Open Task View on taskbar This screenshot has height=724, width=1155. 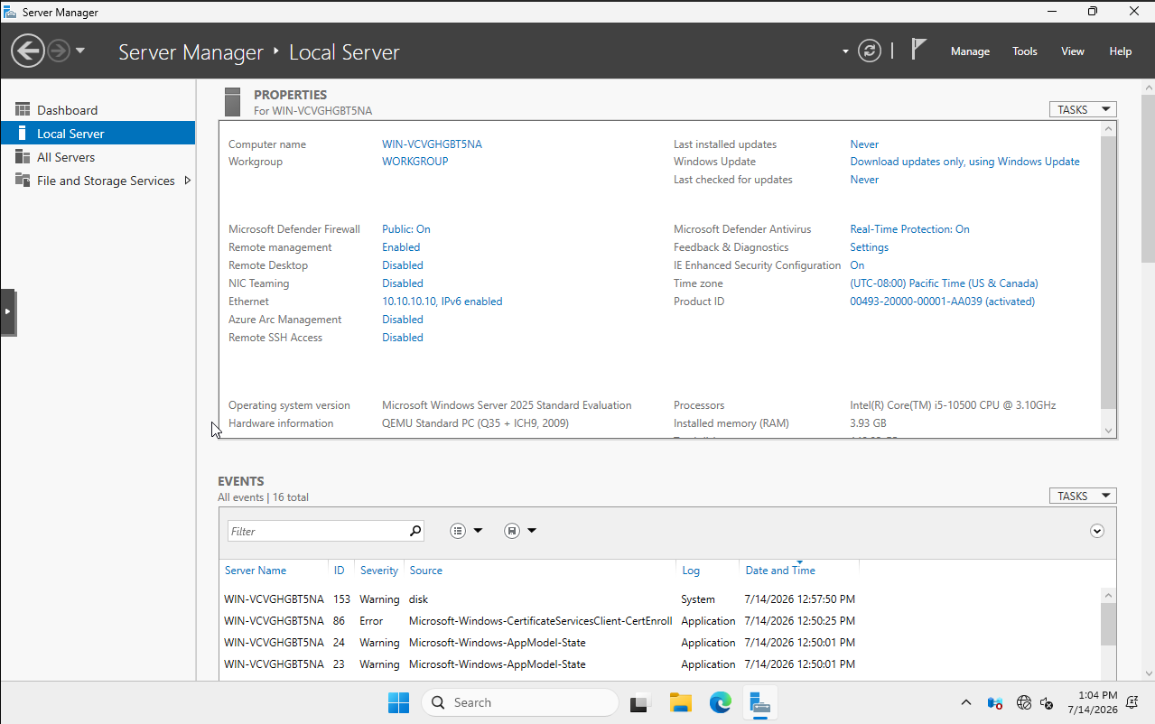pos(641,702)
